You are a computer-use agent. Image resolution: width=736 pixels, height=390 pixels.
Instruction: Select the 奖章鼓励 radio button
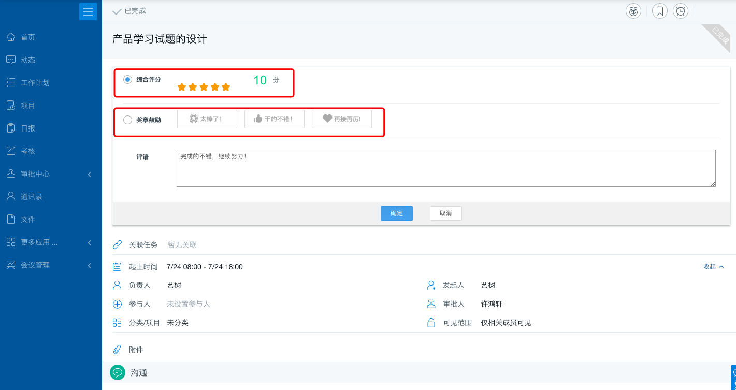(x=127, y=120)
